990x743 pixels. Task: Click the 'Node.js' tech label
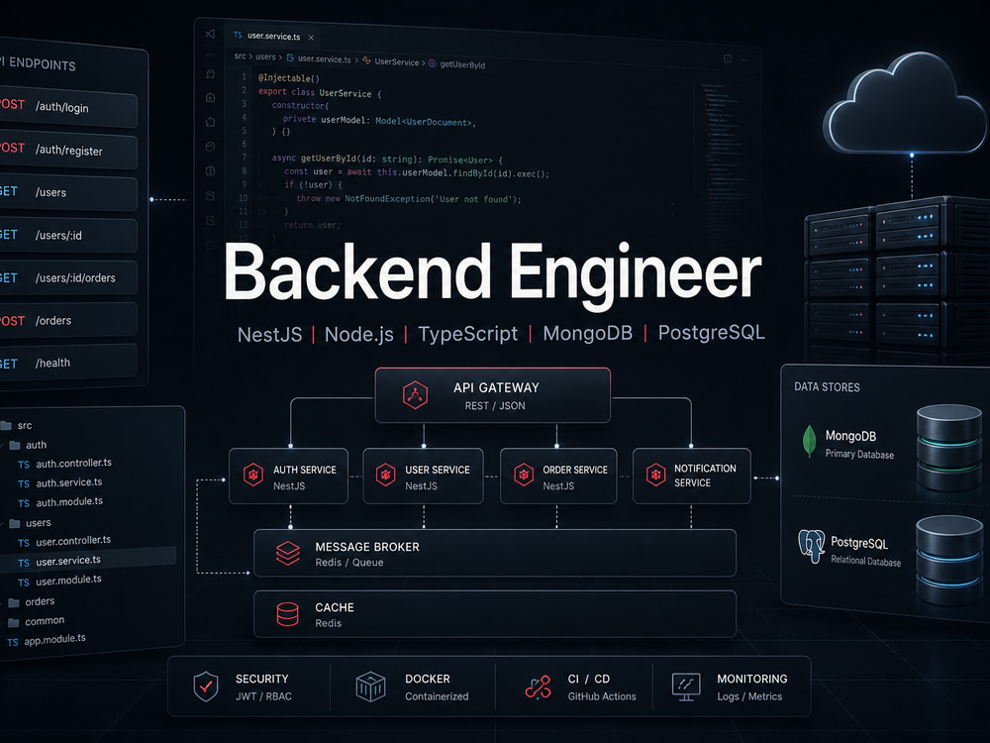coord(359,334)
